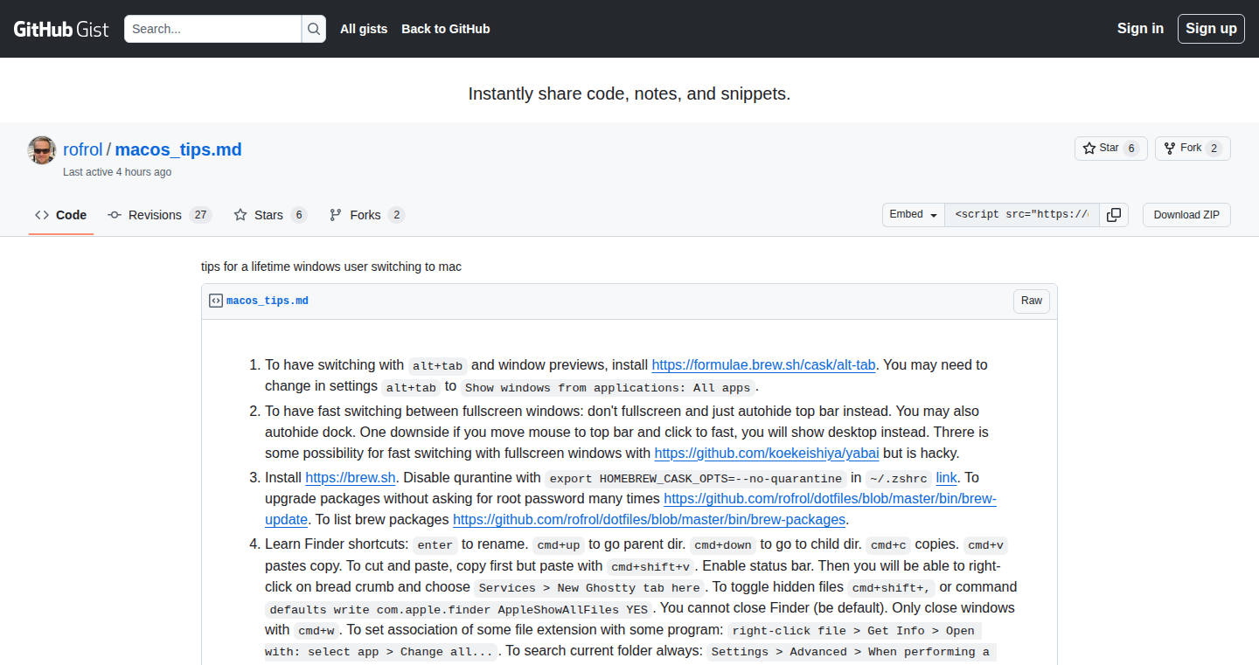Go to All gists
The height and width of the screenshot is (665, 1259).
(364, 29)
